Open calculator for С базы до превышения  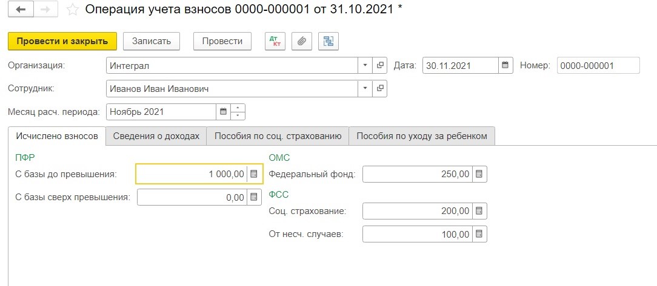click(253, 174)
